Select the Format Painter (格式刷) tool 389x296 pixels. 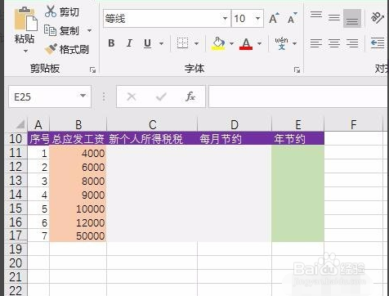[67, 49]
